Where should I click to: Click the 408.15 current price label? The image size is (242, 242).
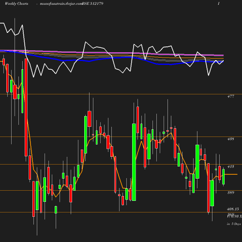(x=233, y=209)
